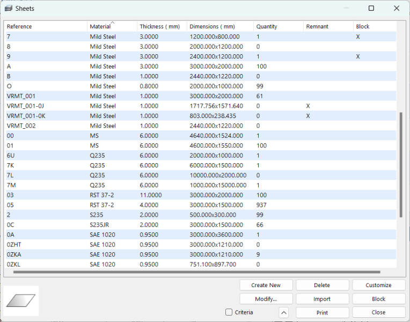
Task: Click the Modify... button
Action: (x=266, y=299)
